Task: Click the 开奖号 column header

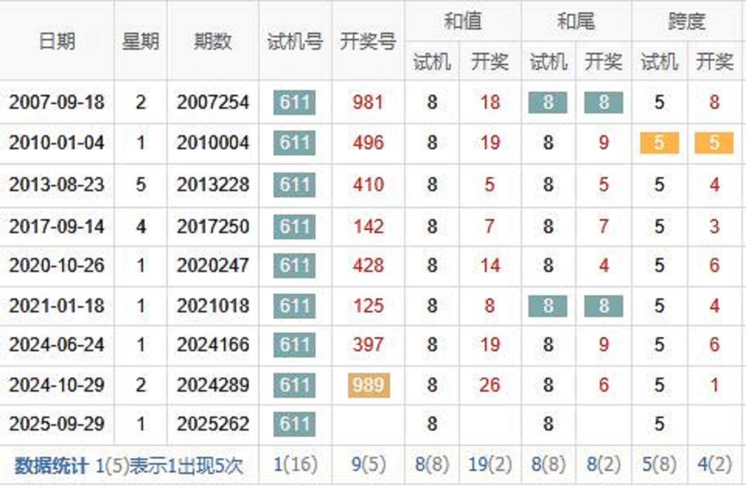Action: [x=368, y=41]
